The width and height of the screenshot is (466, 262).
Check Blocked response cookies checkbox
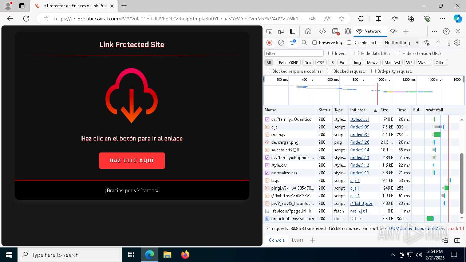point(268,71)
